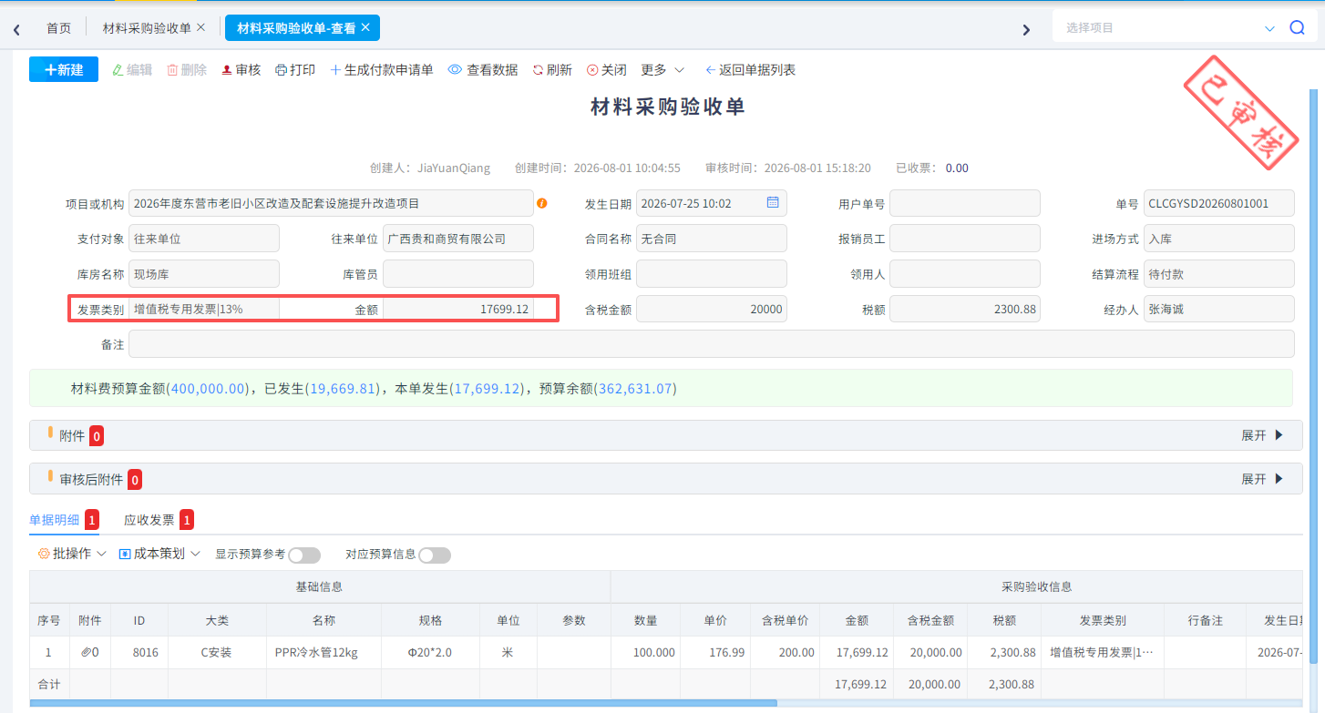Click the 经办人 field 张海诚

coord(1219,310)
